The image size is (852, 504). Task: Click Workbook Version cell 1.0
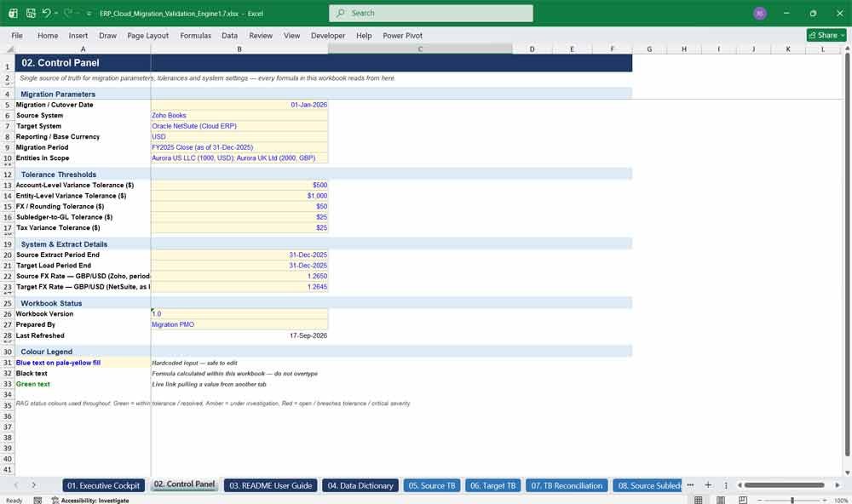point(239,314)
